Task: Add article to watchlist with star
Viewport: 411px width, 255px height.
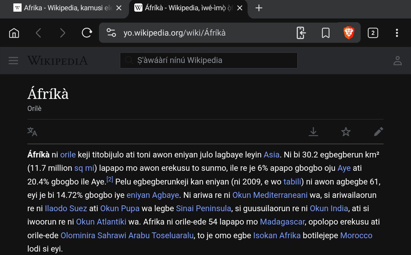Action: pyautogui.click(x=346, y=131)
